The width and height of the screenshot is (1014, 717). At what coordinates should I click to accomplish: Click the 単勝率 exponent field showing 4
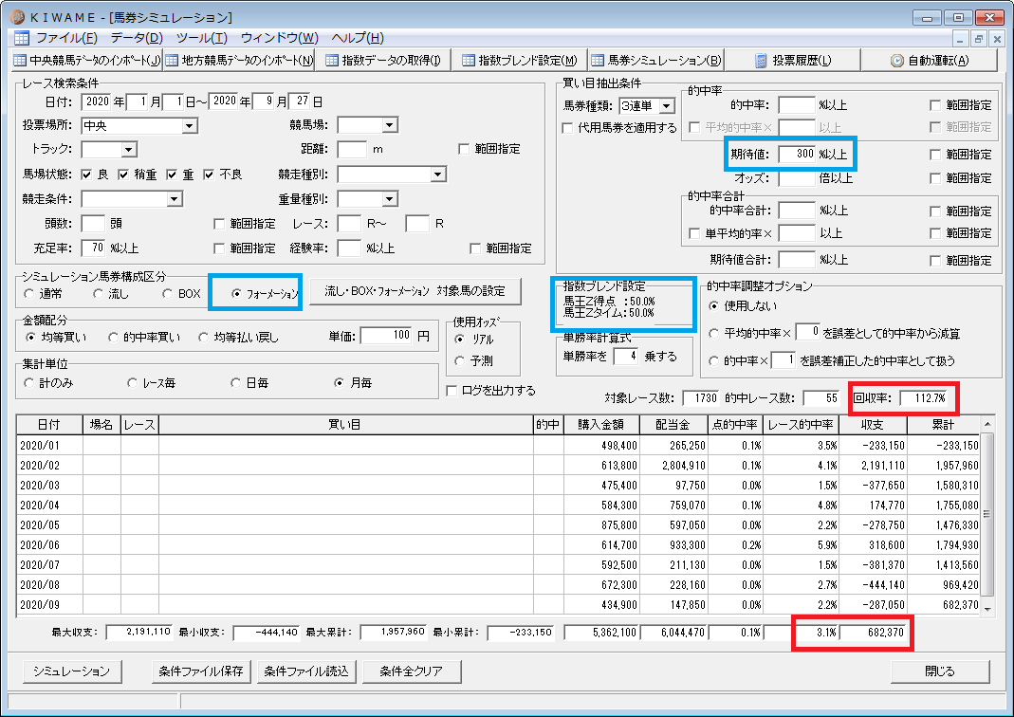tap(625, 356)
